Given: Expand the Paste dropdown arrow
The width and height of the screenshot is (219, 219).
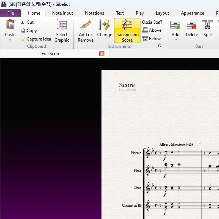Looking at the screenshot, I should pyautogui.click(x=10, y=40).
